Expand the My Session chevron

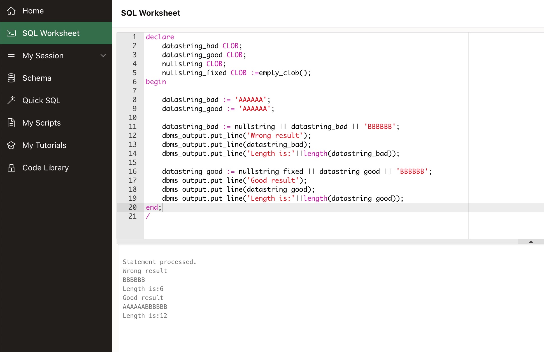click(x=103, y=55)
